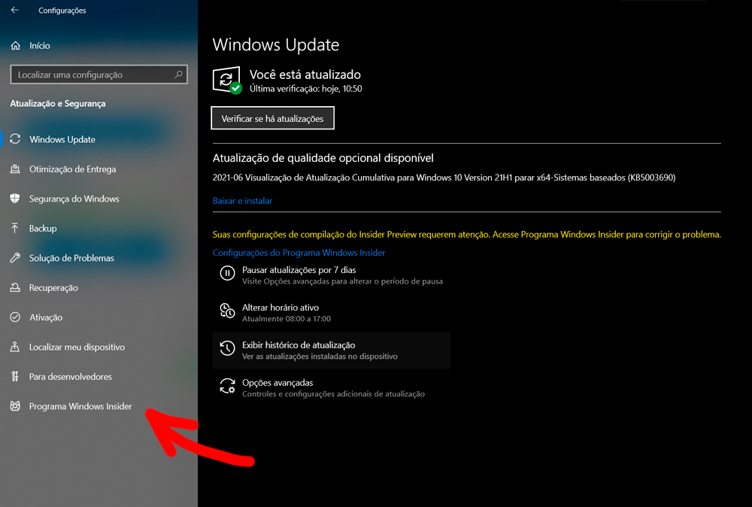Click Última verificação: hoje, 10:50 text

pos(305,89)
